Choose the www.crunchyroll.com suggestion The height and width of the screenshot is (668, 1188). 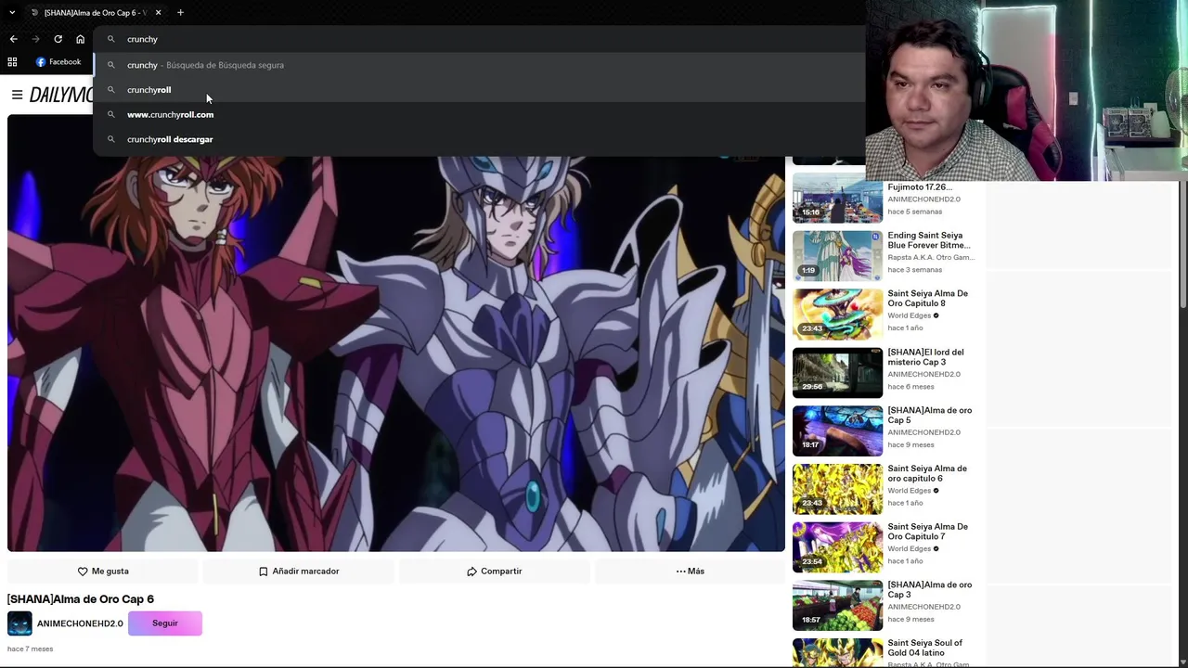[479, 114]
